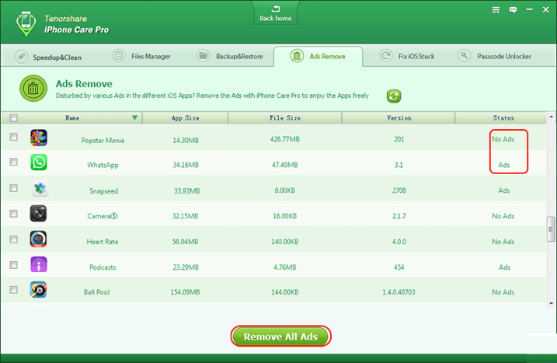Click the large Ads Remove trash can icon

click(33, 88)
